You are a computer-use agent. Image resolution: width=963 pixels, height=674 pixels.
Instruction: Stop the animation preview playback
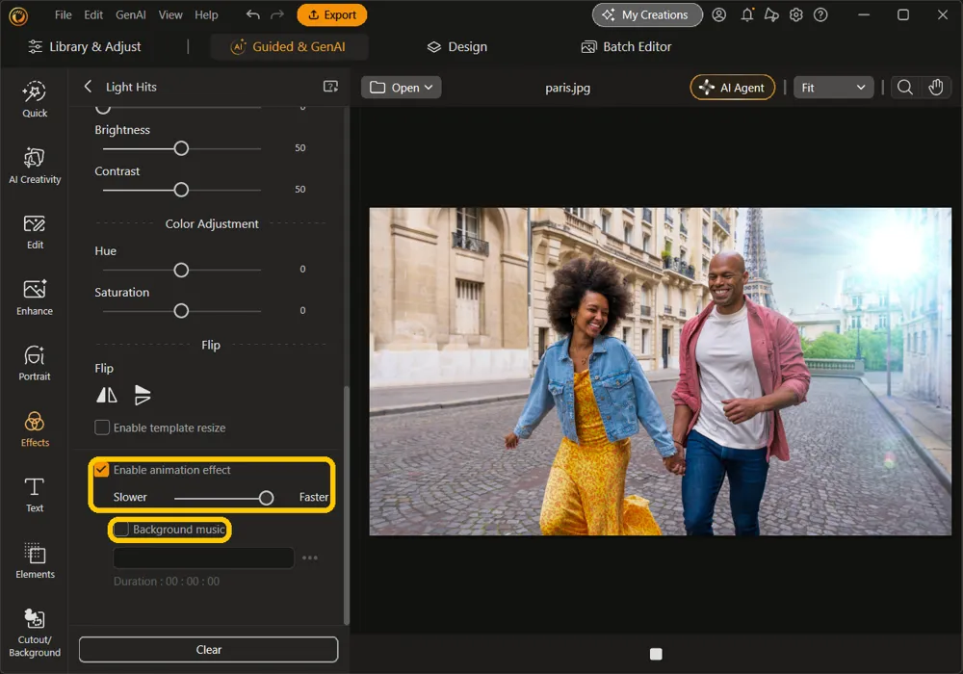(656, 654)
